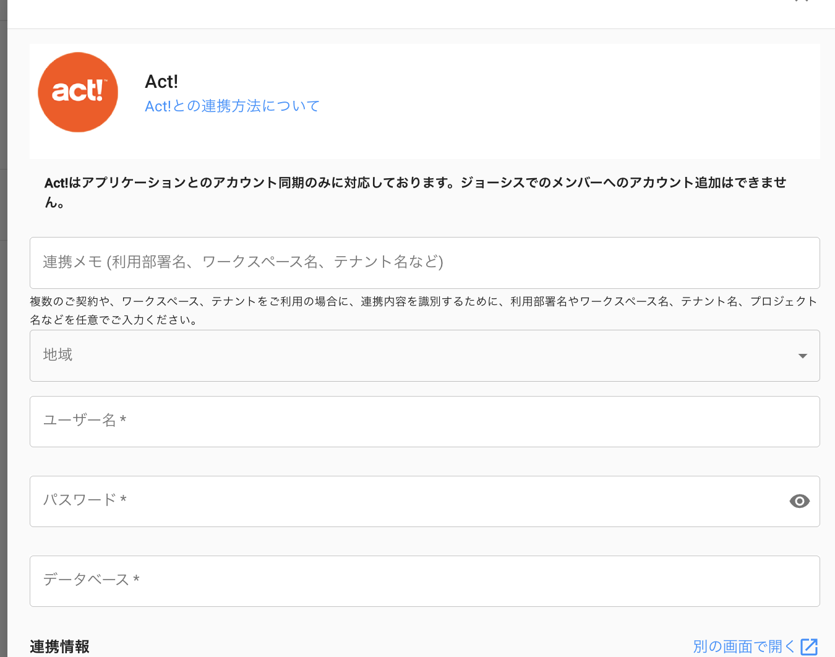This screenshot has height=657, width=835.
Task: Focus the 連携メモ input field
Action: click(x=424, y=262)
